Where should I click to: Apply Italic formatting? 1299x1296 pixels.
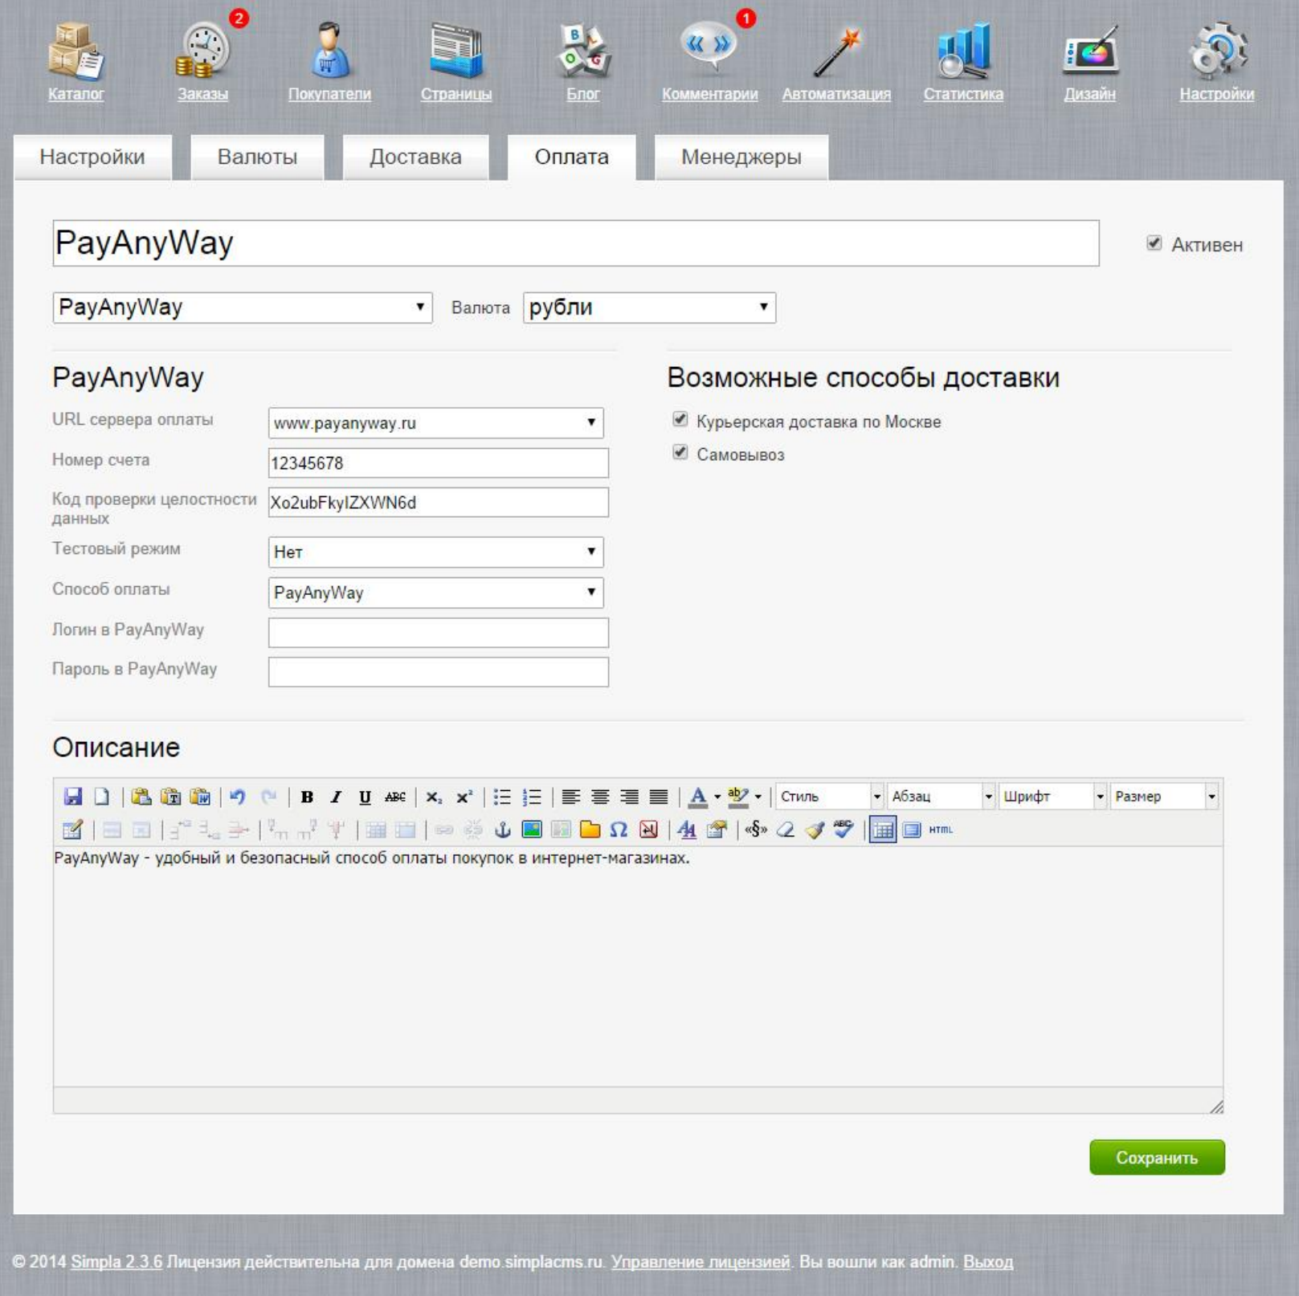tap(336, 797)
